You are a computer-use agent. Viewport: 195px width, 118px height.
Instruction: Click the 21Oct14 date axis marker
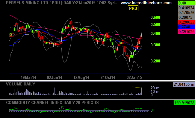(x=108, y=78)
